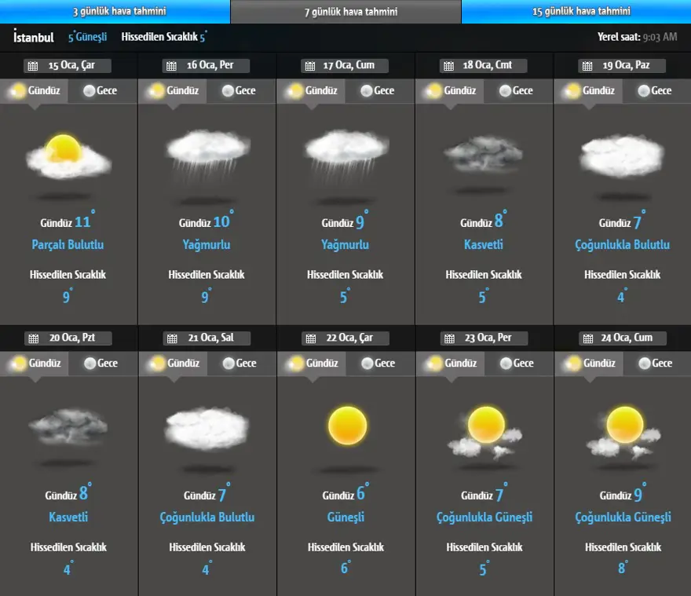Open the 15 günlük hava tahmini tab

pyautogui.click(x=576, y=12)
